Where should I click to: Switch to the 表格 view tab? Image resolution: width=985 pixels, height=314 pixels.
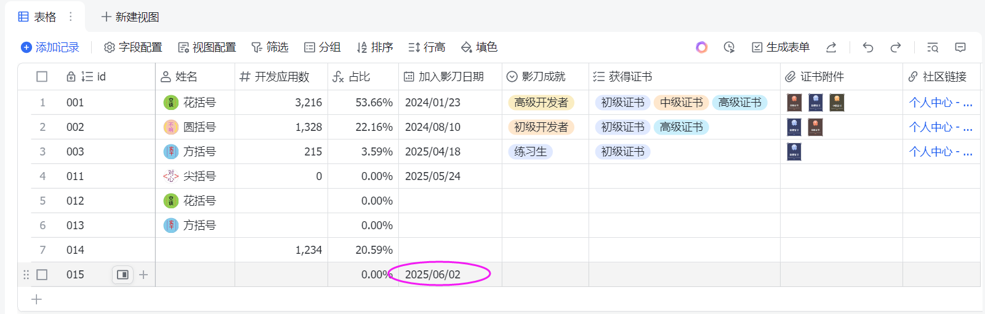38,17
